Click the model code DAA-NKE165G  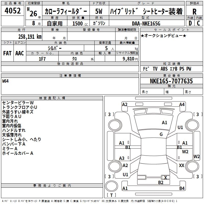(x=146, y=23)
